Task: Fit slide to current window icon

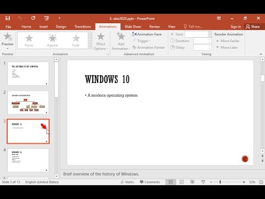Action: click(261, 182)
